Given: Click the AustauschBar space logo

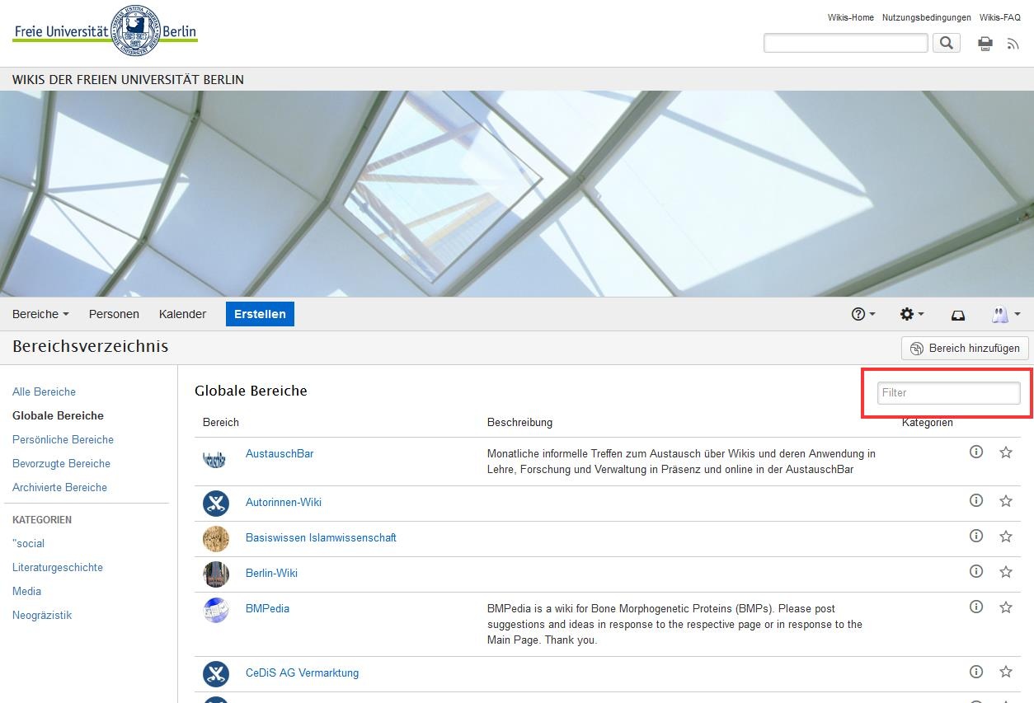Looking at the screenshot, I should pos(216,459).
